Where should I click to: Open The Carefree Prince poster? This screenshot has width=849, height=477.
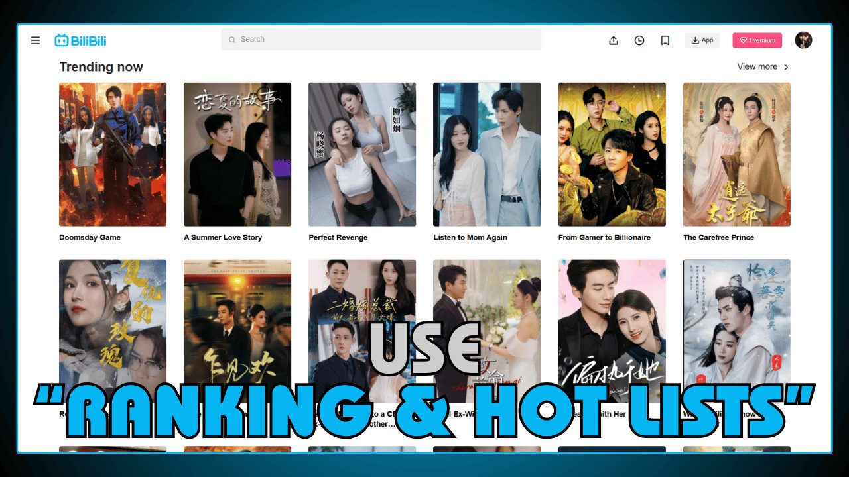pyautogui.click(x=737, y=154)
